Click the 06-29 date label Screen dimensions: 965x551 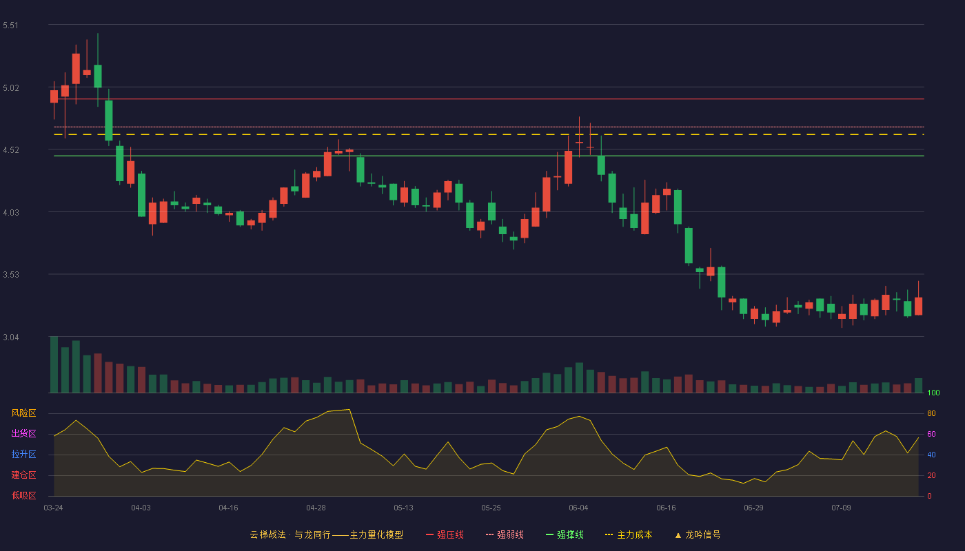pos(753,508)
